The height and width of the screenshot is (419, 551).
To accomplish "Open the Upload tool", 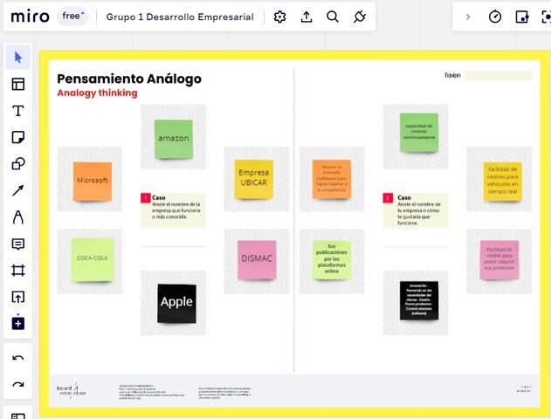I will tap(18, 297).
